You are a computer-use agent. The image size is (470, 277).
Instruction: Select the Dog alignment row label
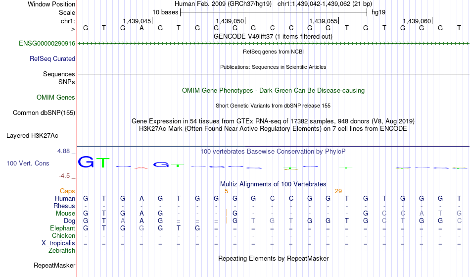(70, 221)
